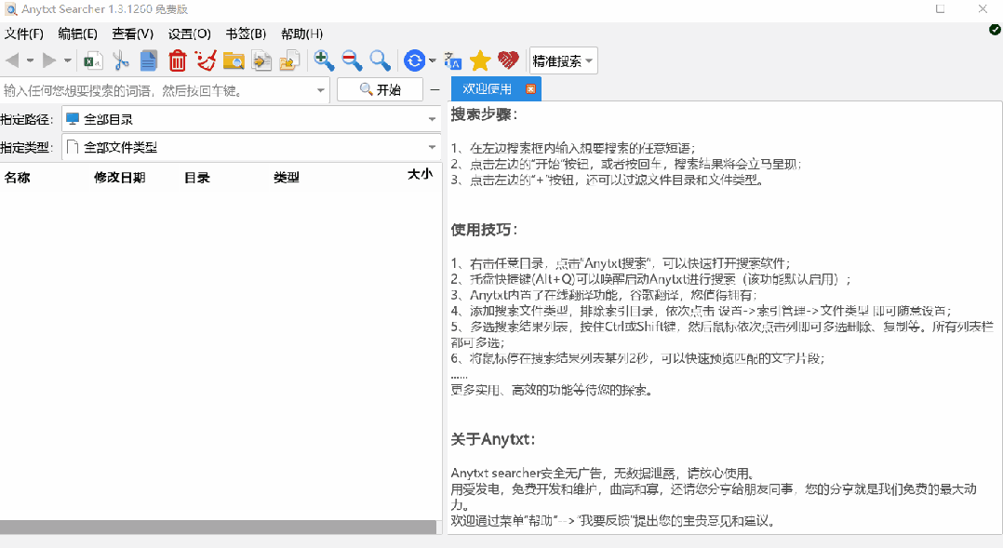Open the forward arrow history dropdown
The width and height of the screenshot is (1003, 548).
point(67,60)
